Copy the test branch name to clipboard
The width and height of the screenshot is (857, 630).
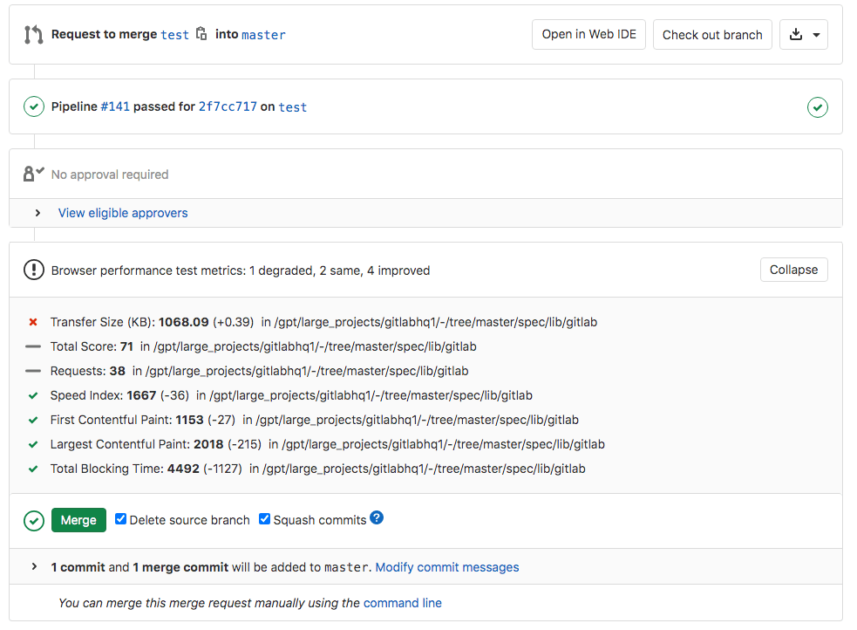click(201, 34)
